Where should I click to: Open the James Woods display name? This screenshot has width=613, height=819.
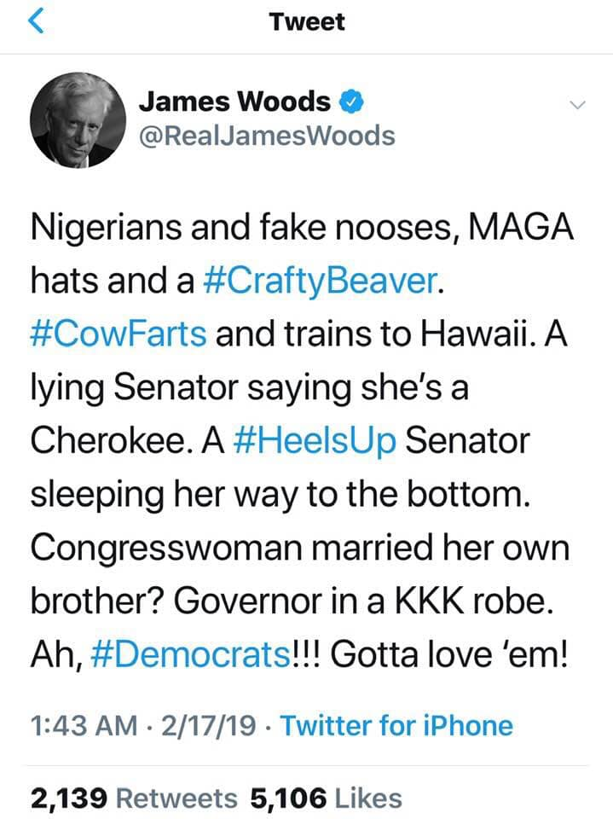point(234,102)
